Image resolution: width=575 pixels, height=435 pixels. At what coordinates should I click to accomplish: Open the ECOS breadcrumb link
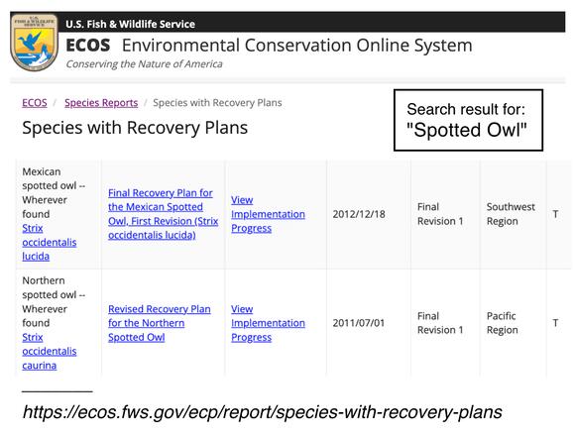(35, 103)
